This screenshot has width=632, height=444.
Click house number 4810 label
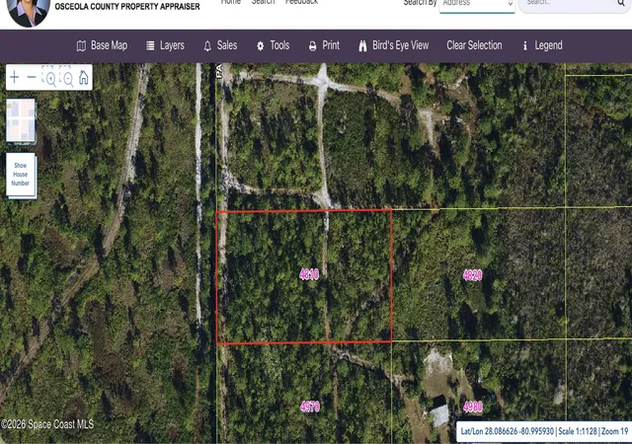309,274
